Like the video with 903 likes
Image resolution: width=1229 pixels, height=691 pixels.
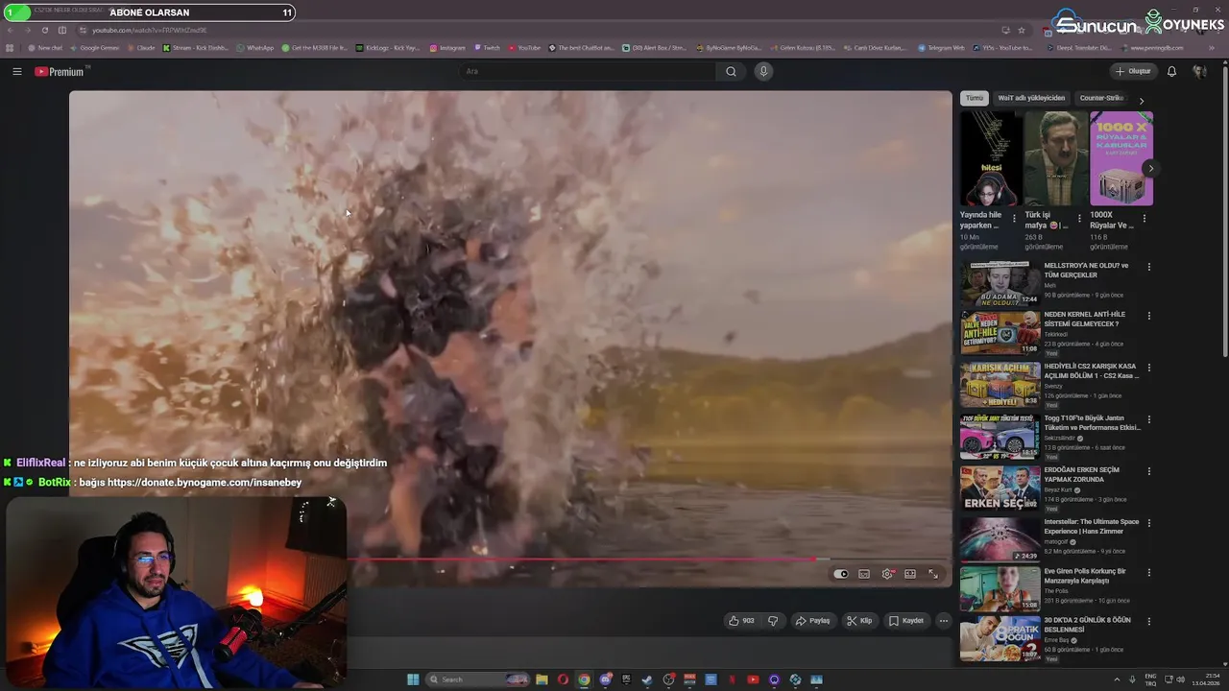point(741,621)
